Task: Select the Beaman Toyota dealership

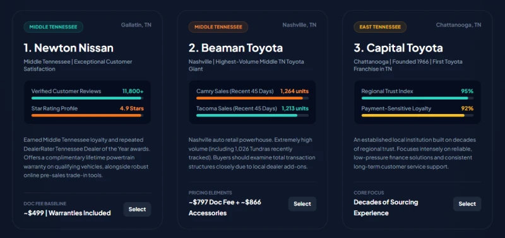Action: (302, 203)
